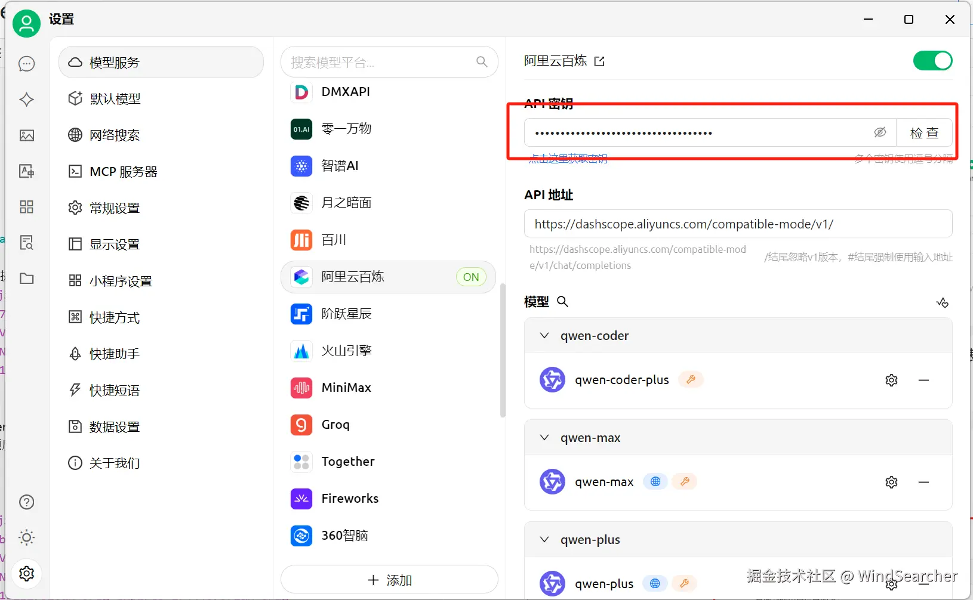Disable the 阿里云百炼 provider switch
Image resolution: width=973 pixels, height=600 pixels.
pyautogui.click(x=932, y=61)
